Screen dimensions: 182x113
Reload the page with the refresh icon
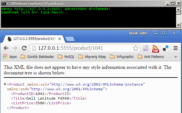tap(24, 48)
